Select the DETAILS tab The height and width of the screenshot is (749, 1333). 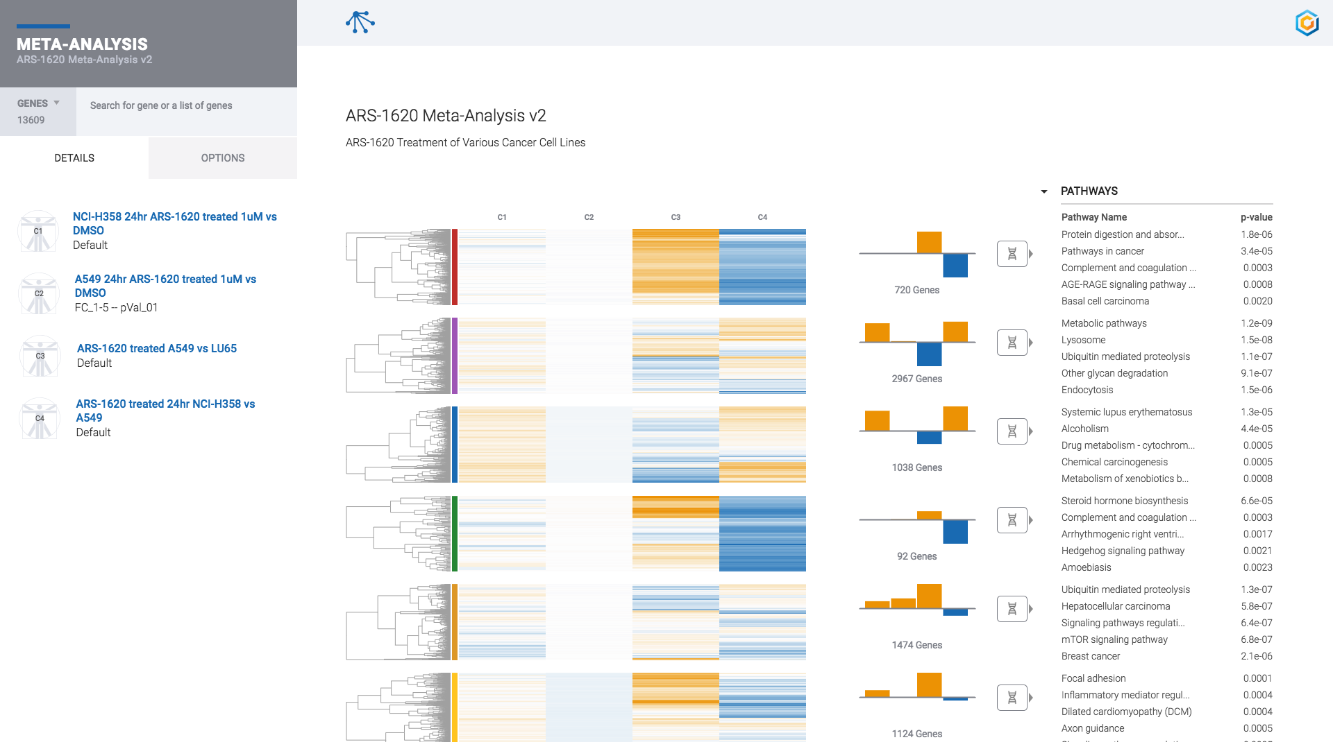[74, 158]
